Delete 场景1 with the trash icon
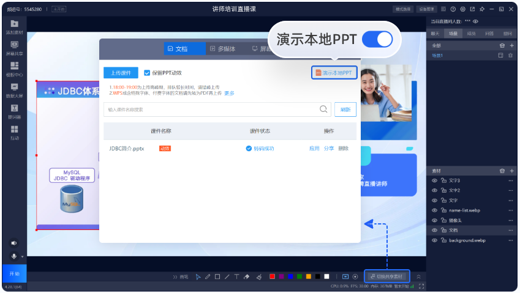The image size is (520, 293). click(511, 55)
